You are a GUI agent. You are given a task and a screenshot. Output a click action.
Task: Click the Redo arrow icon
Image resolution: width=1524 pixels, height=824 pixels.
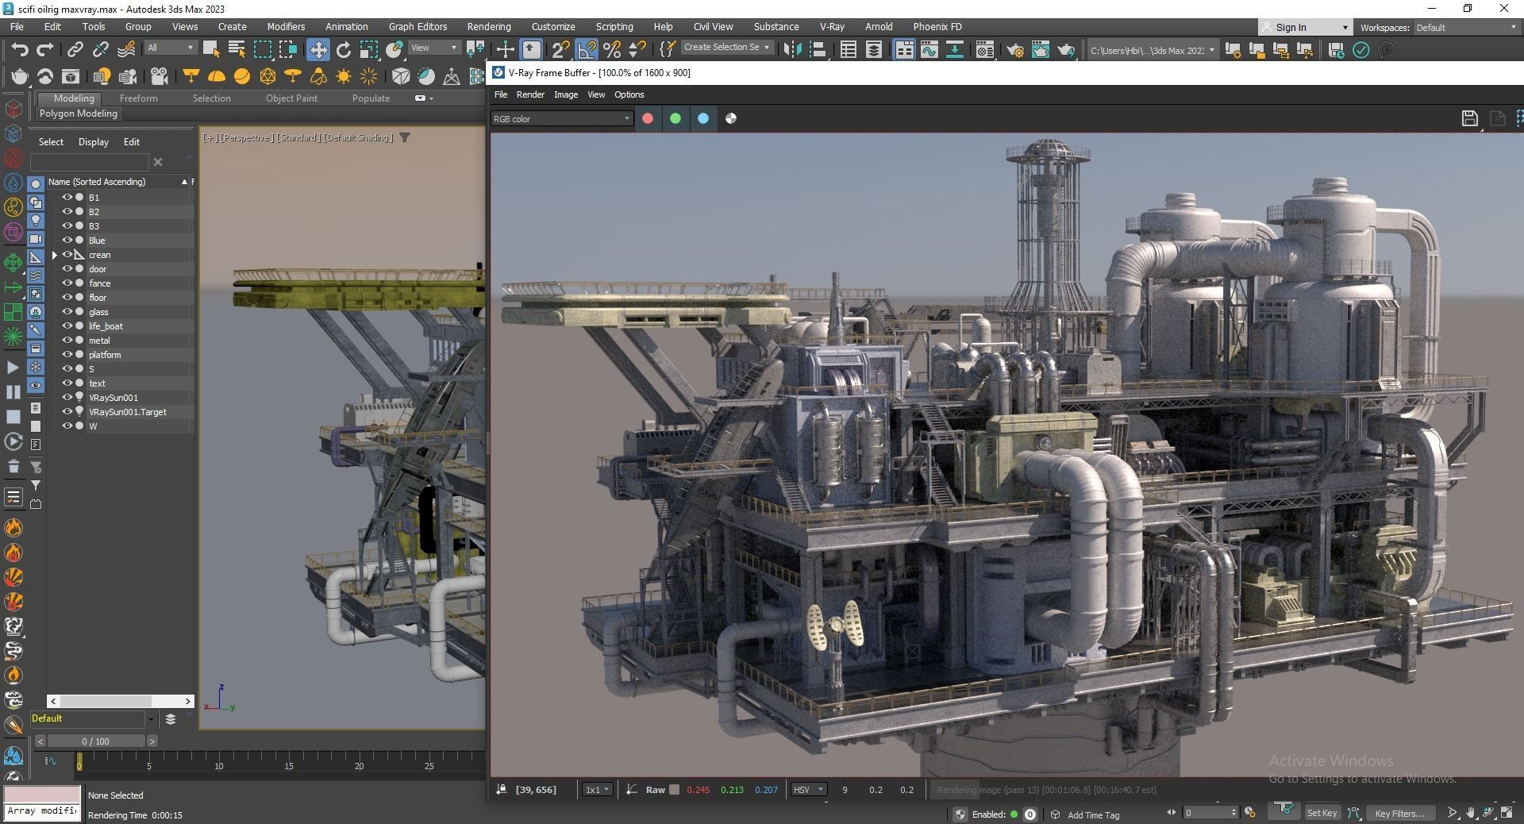click(x=45, y=50)
